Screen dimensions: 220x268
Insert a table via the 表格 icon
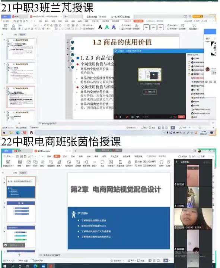(20, 163)
